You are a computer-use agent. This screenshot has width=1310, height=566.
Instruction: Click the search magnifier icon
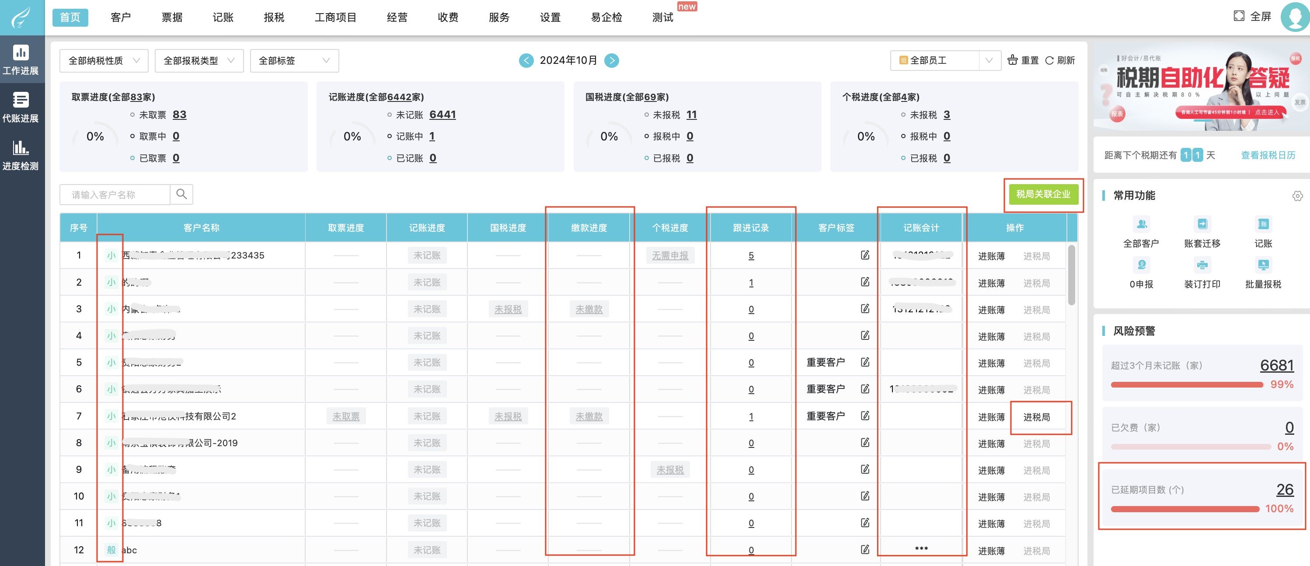tap(181, 194)
